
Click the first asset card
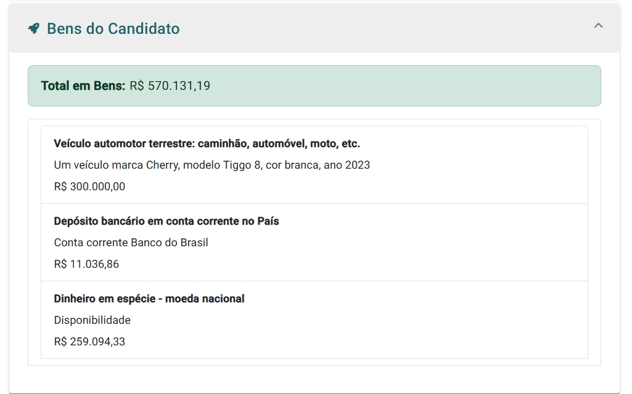[x=314, y=164]
